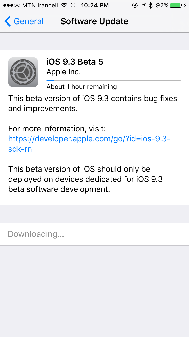Click the download progress bar
The width and height of the screenshot is (189, 337).
coord(114,80)
